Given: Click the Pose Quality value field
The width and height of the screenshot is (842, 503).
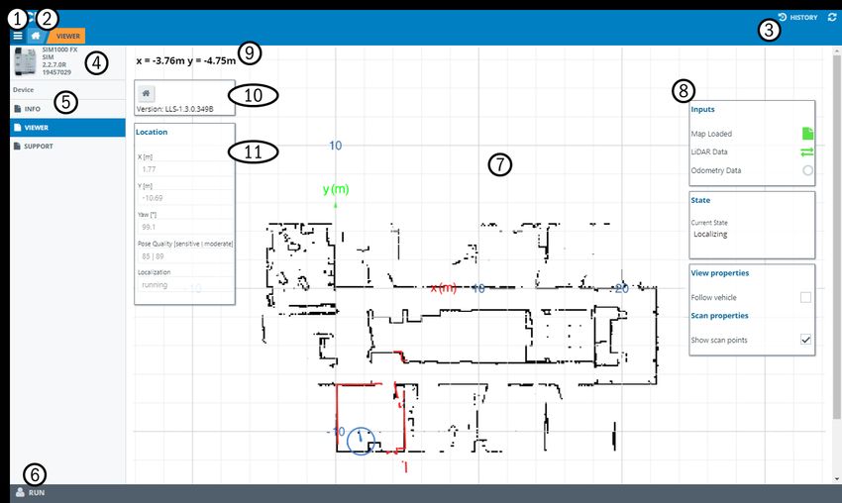Looking at the screenshot, I should click(186, 256).
